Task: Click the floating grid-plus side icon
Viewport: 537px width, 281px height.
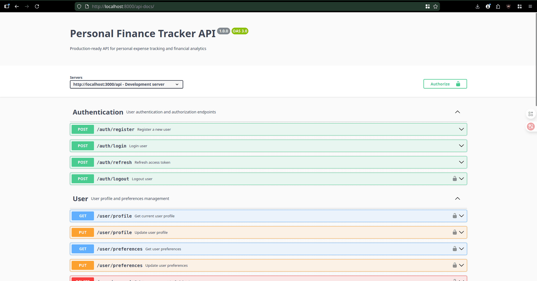Action: 531,114
